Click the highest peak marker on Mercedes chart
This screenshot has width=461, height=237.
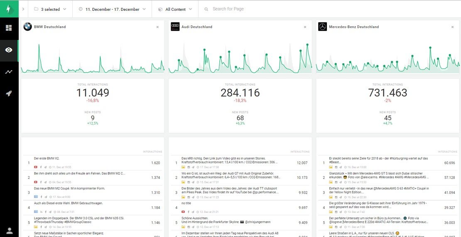430,47
